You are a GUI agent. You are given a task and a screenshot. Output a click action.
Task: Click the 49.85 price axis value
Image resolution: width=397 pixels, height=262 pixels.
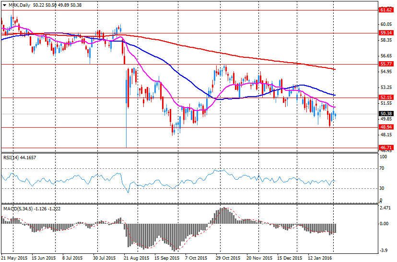tap(386, 119)
